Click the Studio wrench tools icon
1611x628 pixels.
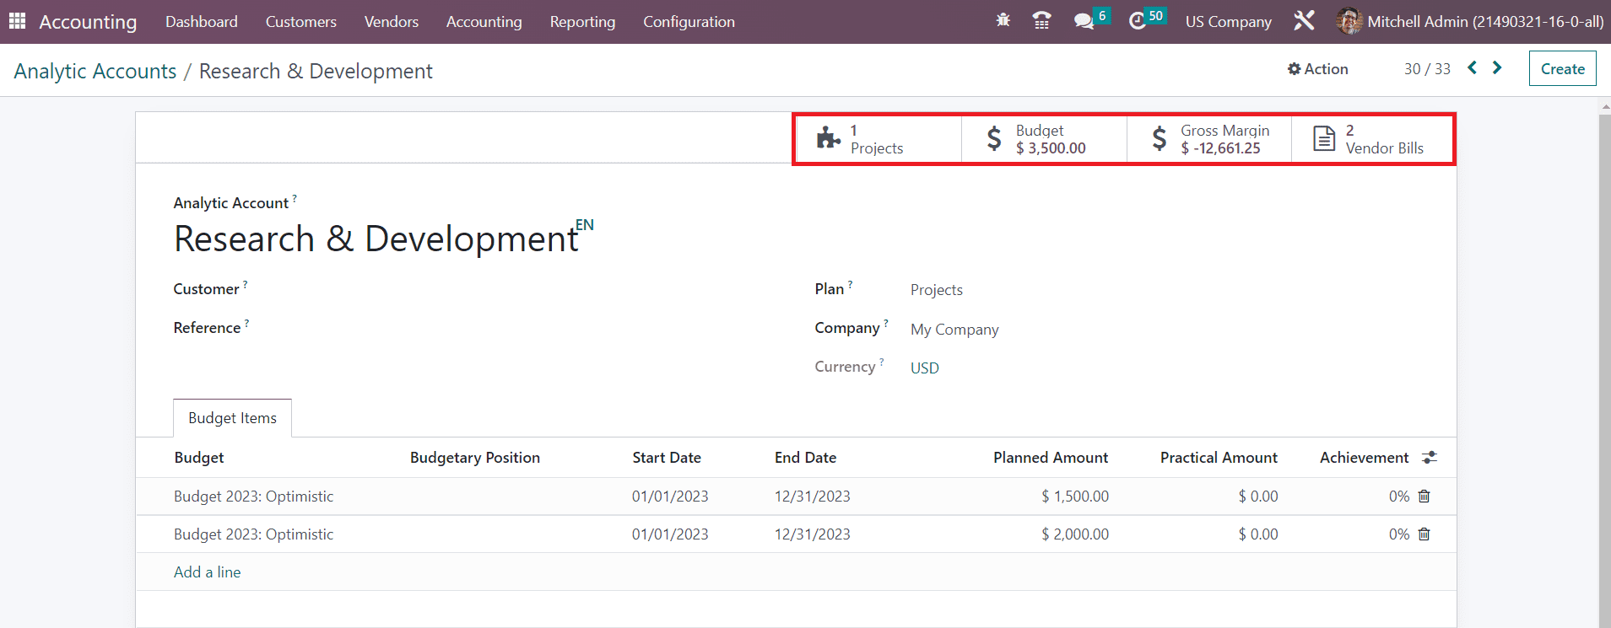pyautogui.click(x=1304, y=21)
